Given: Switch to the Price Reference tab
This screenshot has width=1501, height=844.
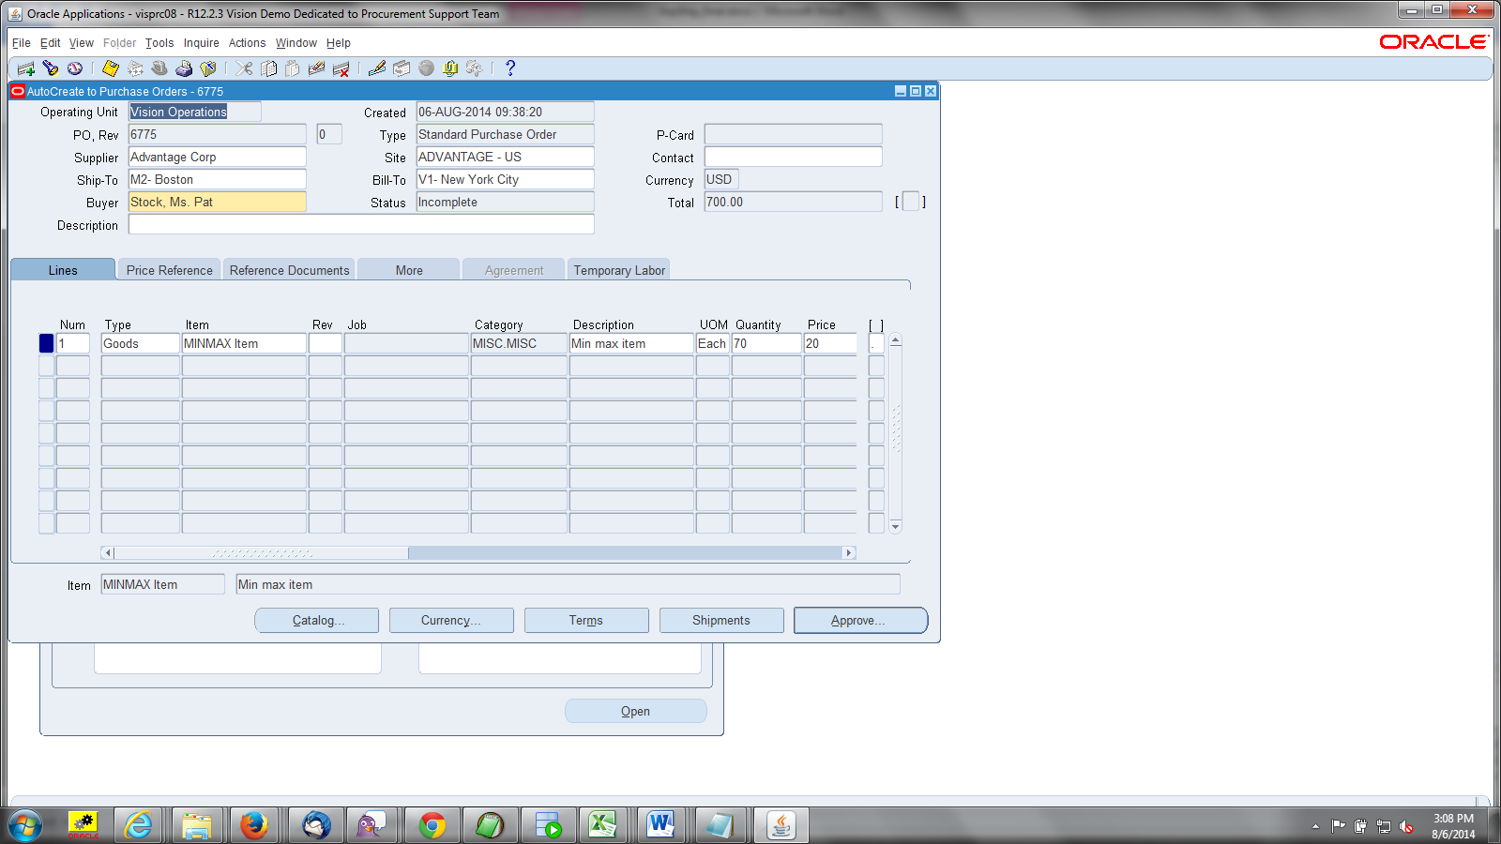Looking at the screenshot, I should (x=170, y=270).
